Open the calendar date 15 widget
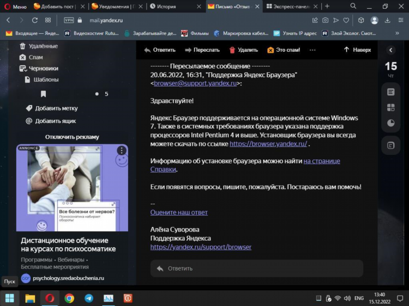The height and width of the screenshot is (306, 409). [391, 69]
